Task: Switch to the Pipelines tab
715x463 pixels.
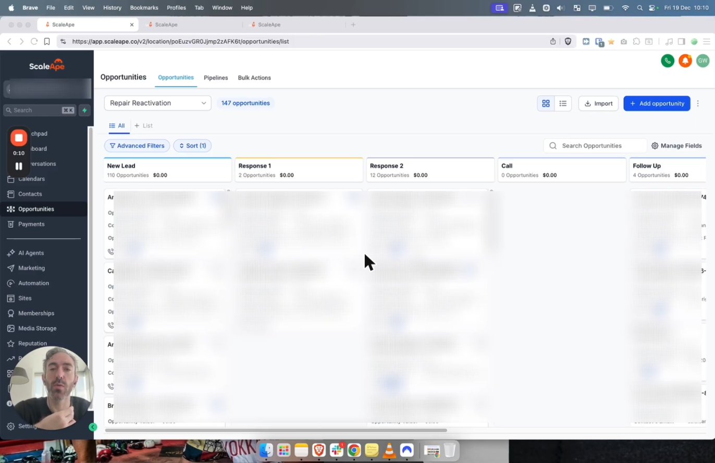Action: tap(216, 78)
